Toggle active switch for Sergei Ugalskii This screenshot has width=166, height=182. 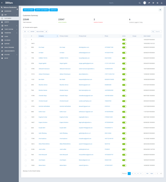(124, 63)
